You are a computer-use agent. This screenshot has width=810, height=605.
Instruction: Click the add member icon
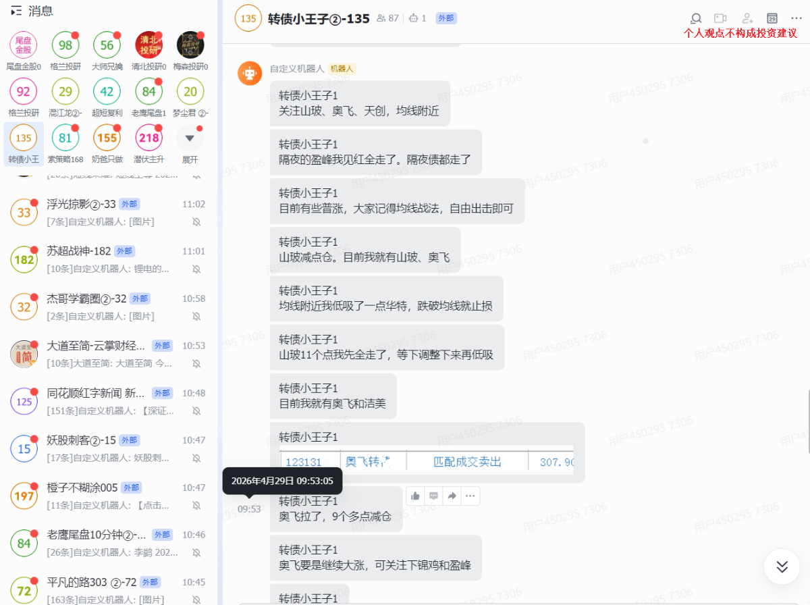747,18
